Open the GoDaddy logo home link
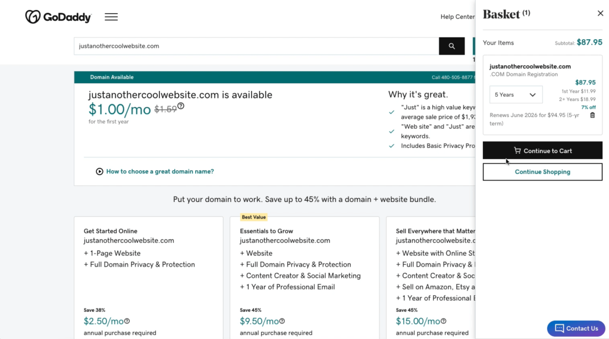This screenshot has height=339, width=609. pyautogui.click(x=58, y=17)
